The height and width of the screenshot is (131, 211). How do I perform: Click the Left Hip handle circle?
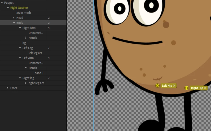(157, 86)
